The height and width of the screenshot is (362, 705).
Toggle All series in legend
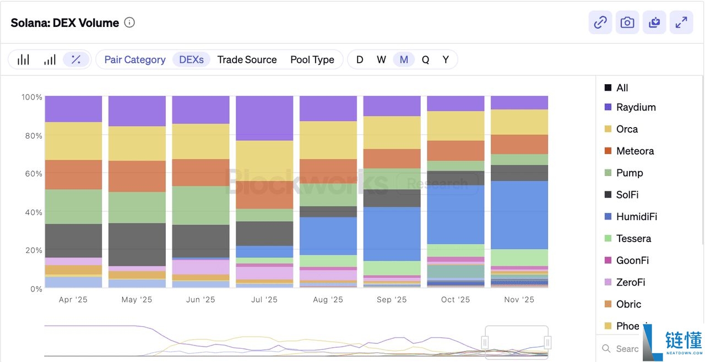(622, 88)
